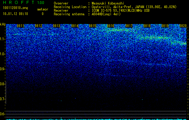Click the HROFFT title text
Viewport: 189px width, 120px height.
[19, 2]
